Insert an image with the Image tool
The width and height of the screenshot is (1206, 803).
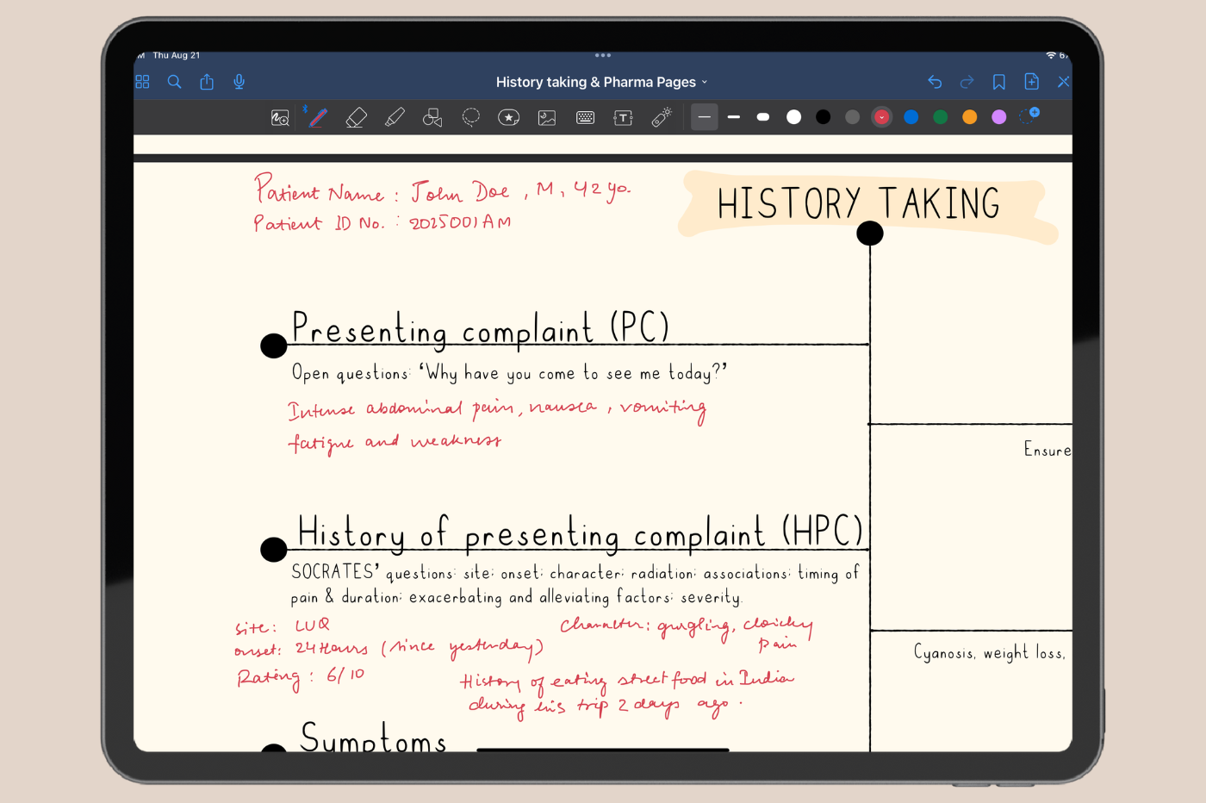click(547, 117)
